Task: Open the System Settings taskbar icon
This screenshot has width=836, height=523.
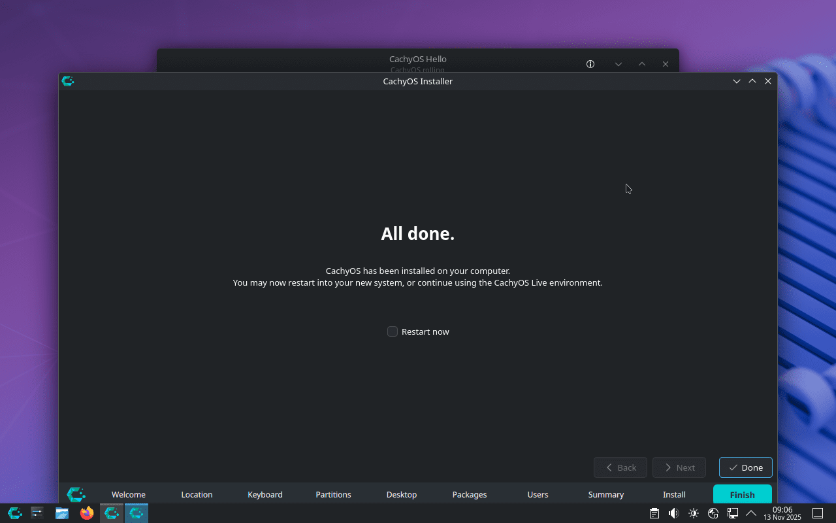Action: point(37,513)
